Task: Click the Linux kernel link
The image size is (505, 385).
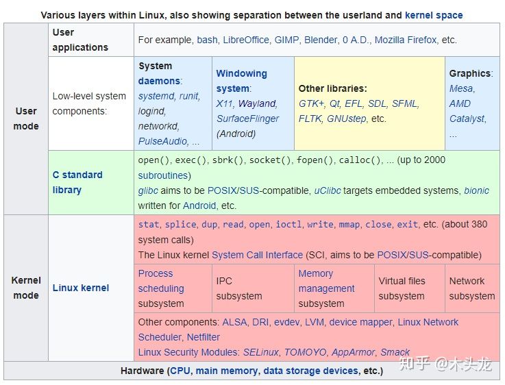Action: point(81,288)
